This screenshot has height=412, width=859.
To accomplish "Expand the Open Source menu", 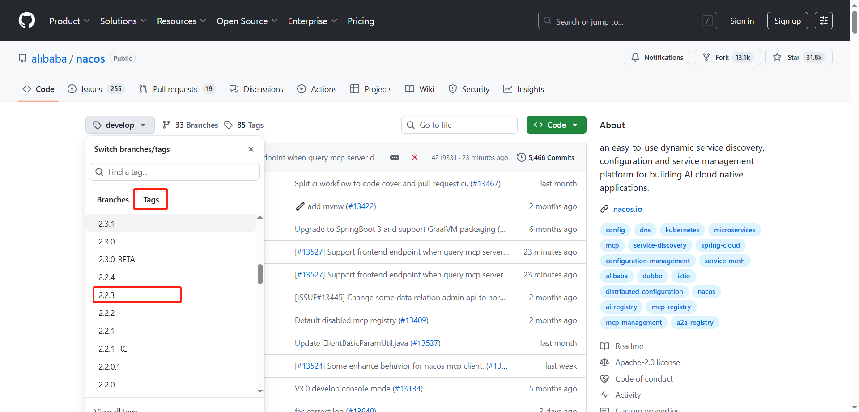I will pos(247,21).
